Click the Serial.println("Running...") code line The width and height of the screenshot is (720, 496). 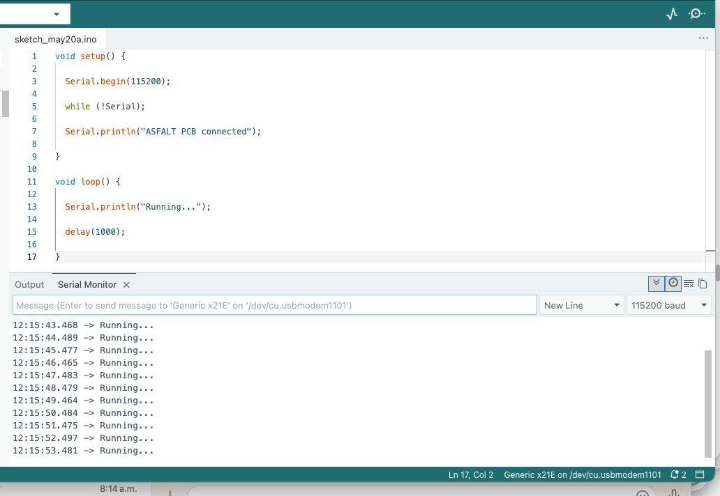pos(137,207)
